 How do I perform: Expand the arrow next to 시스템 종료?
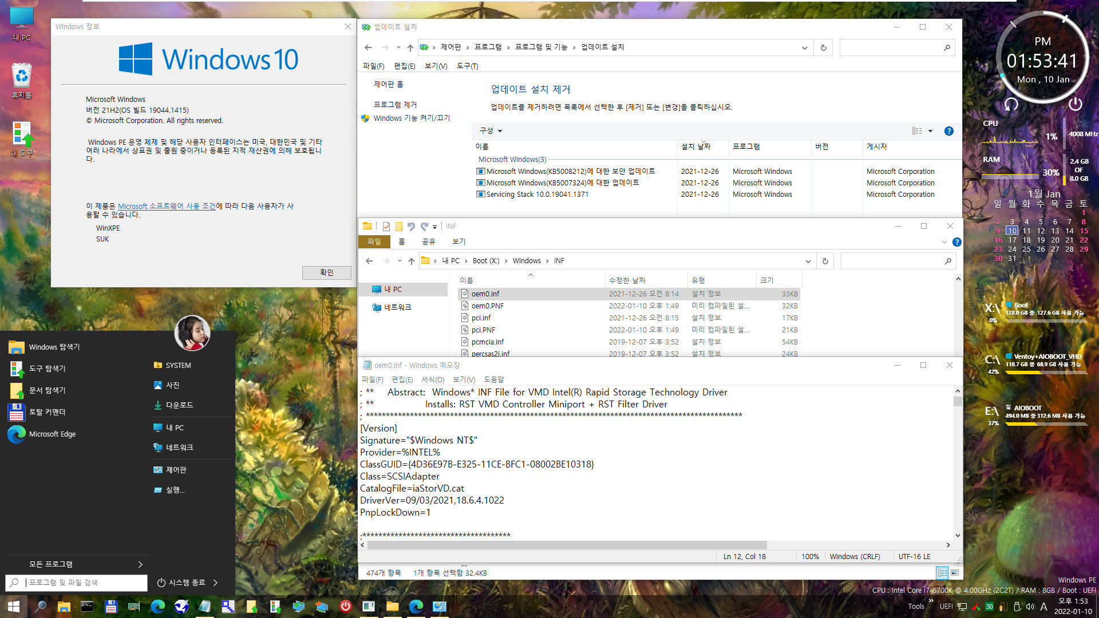[x=215, y=583]
